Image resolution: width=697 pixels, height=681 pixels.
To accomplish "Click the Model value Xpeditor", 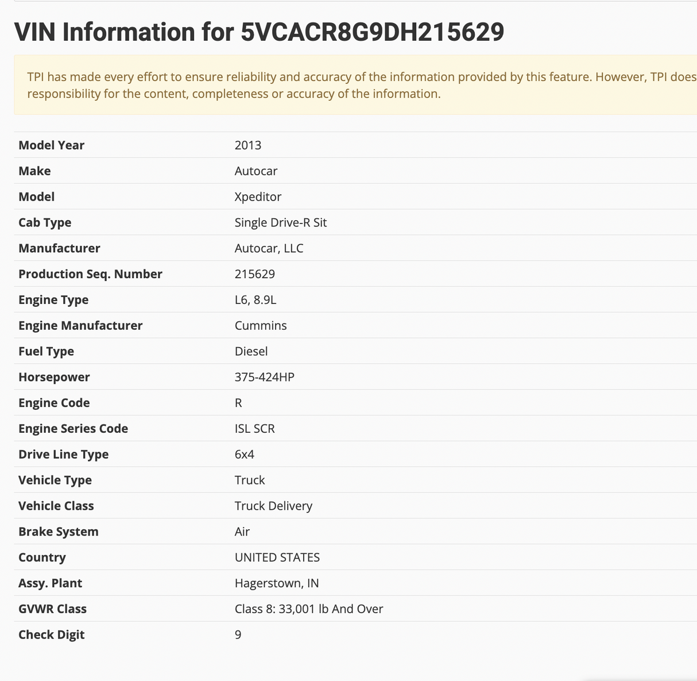I will click(258, 197).
